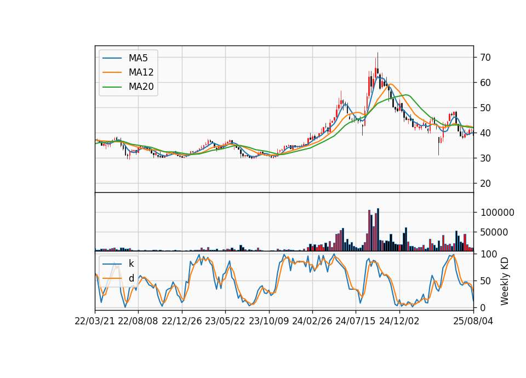The height and width of the screenshot is (378, 526).
Task: Click the 22/12/26 date tick label
Action: pyautogui.click(x=182, y=322)
